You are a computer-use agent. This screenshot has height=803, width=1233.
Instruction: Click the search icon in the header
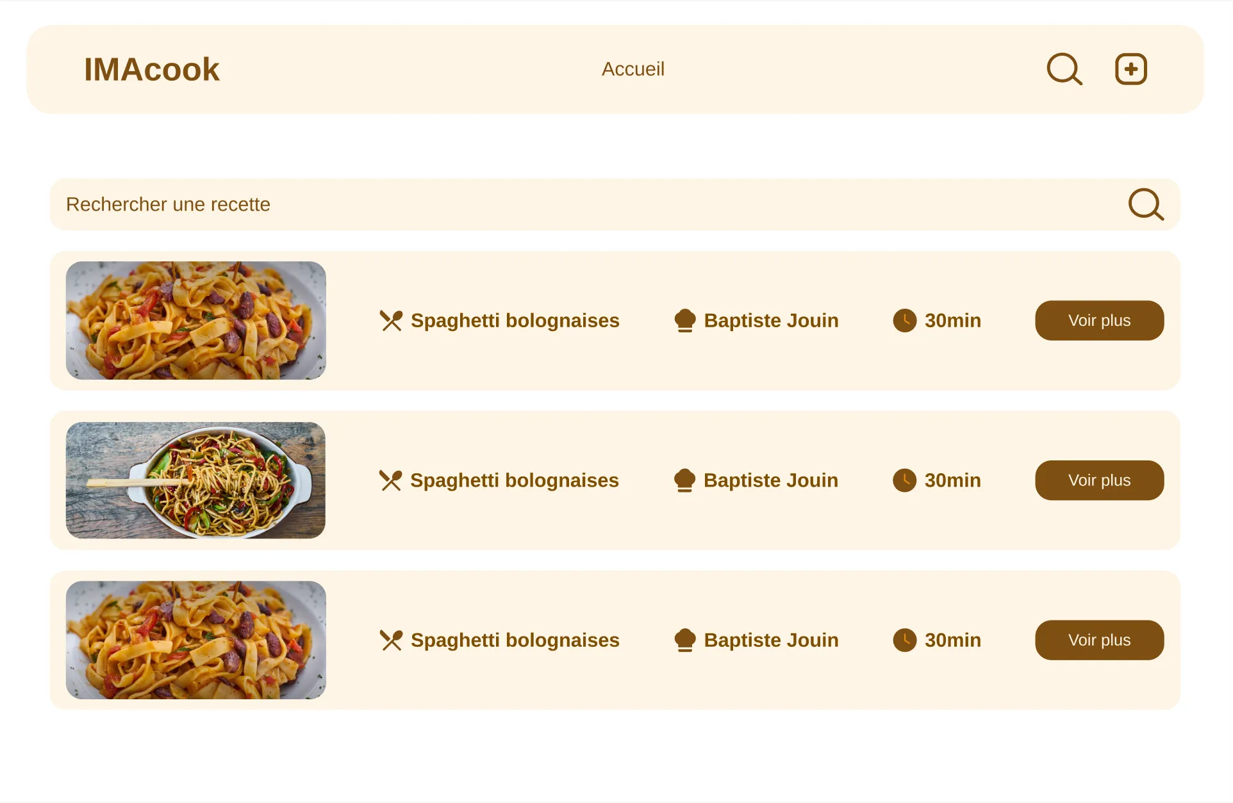tap(1064, 69)
